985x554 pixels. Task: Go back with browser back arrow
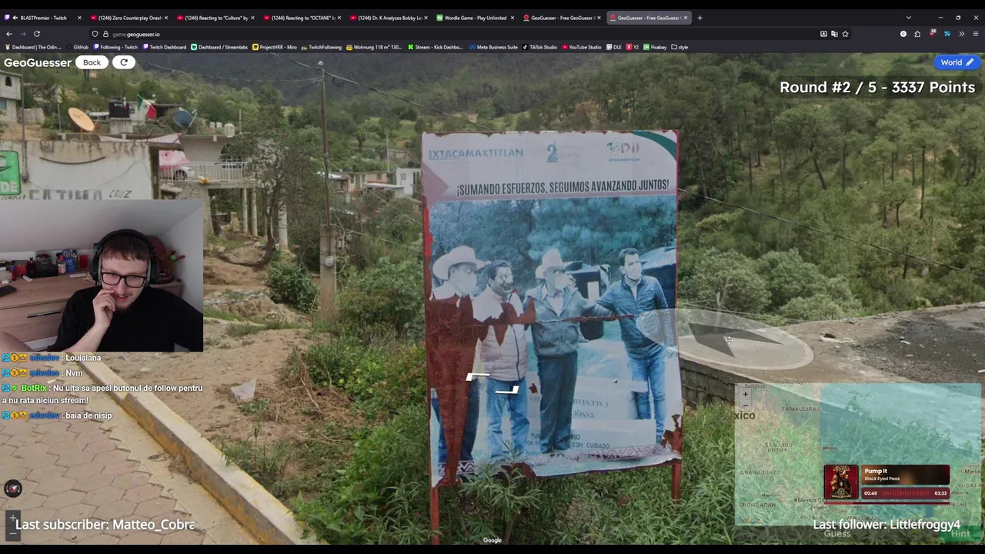click(x=9, y=34)
